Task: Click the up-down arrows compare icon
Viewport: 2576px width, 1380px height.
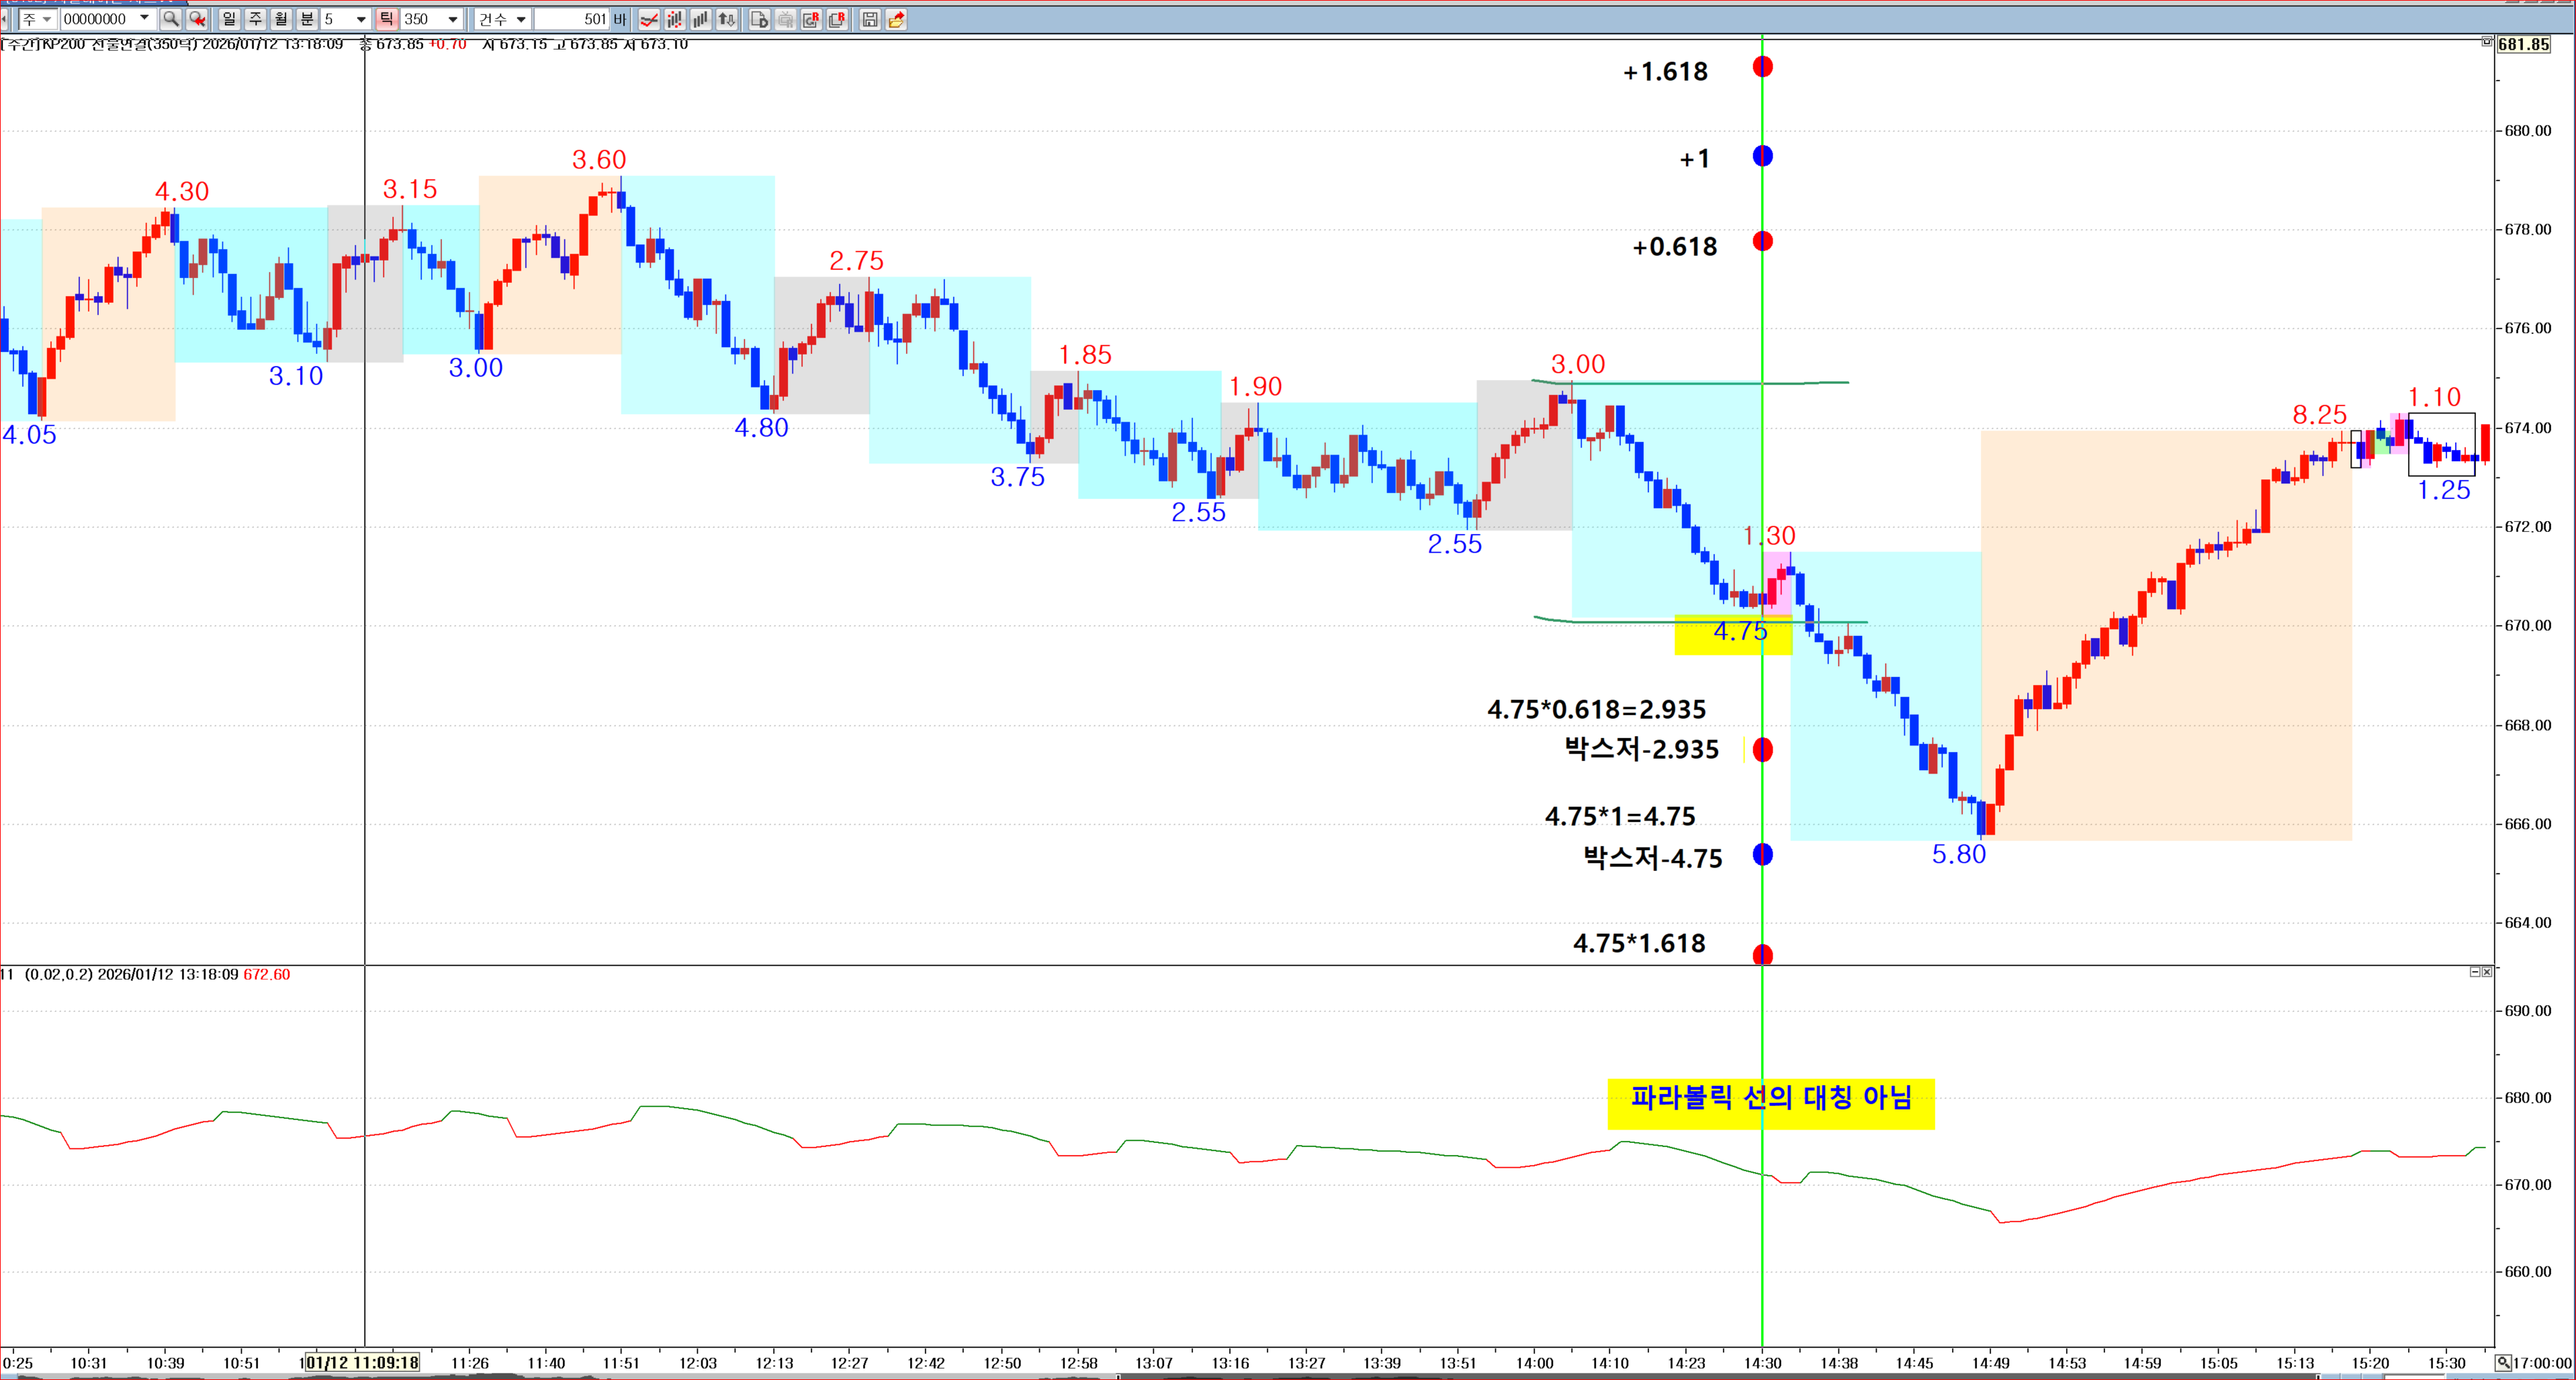Action: click(727, 19)
